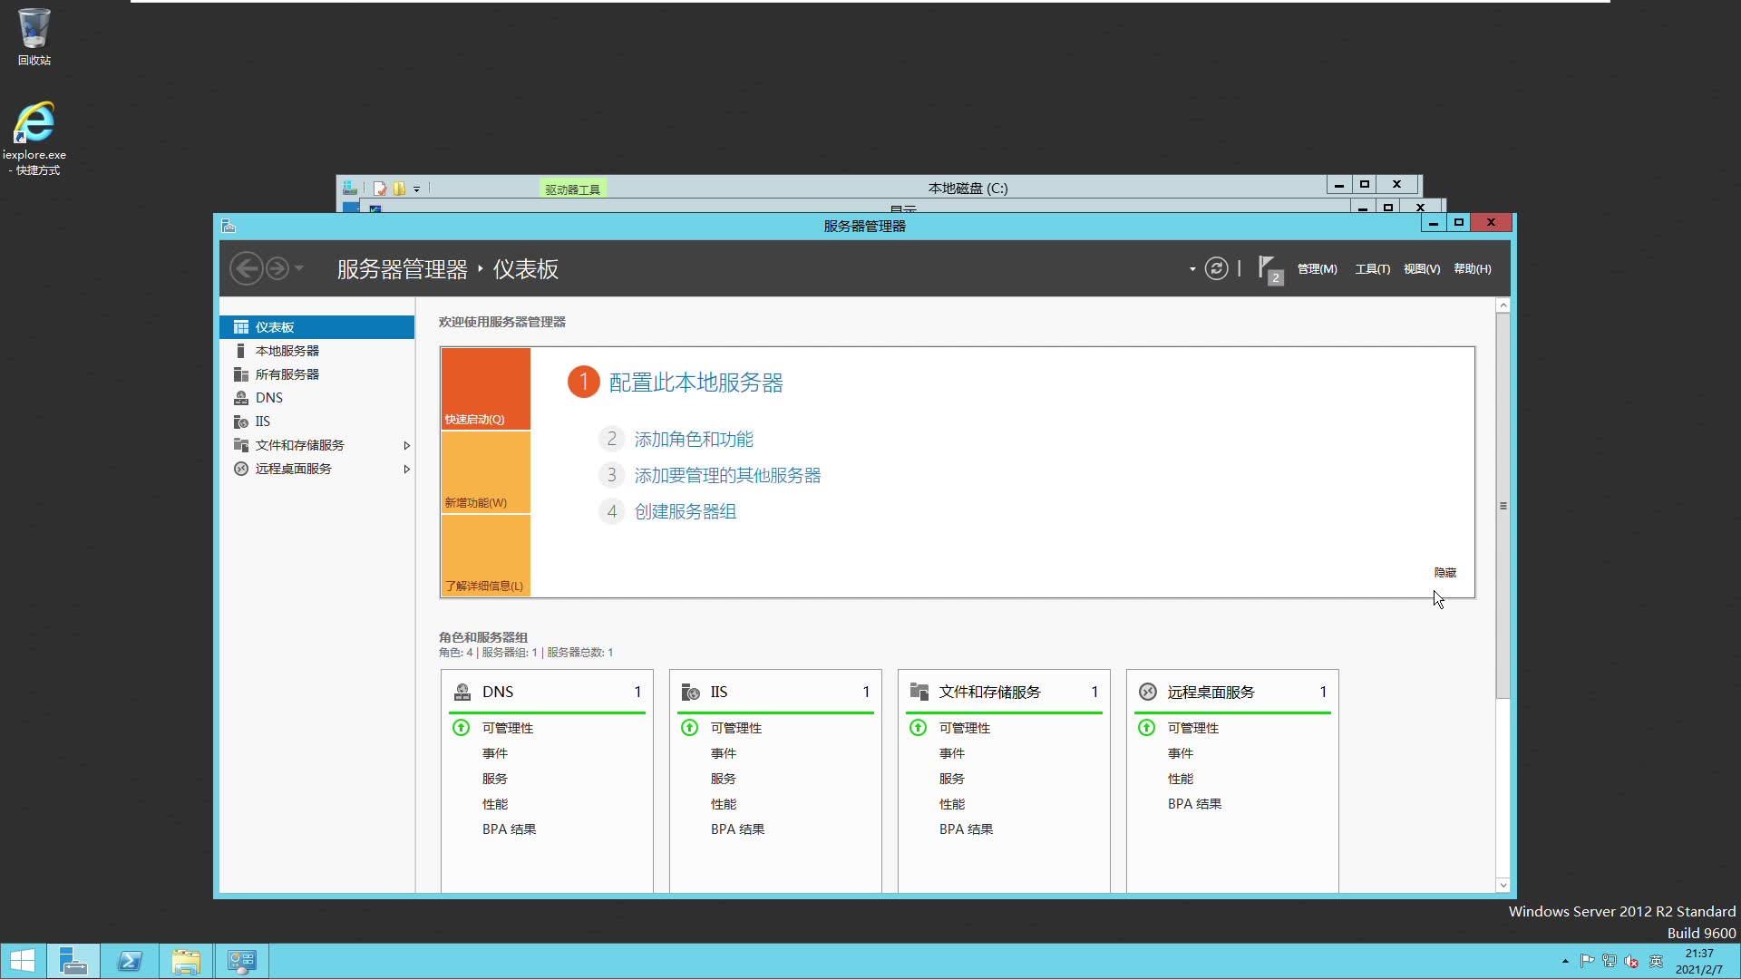Image resolution: width=1741 pixels, height=979 pixels.
Task: Click the Windows Start button
Action: tap(22, 961)
